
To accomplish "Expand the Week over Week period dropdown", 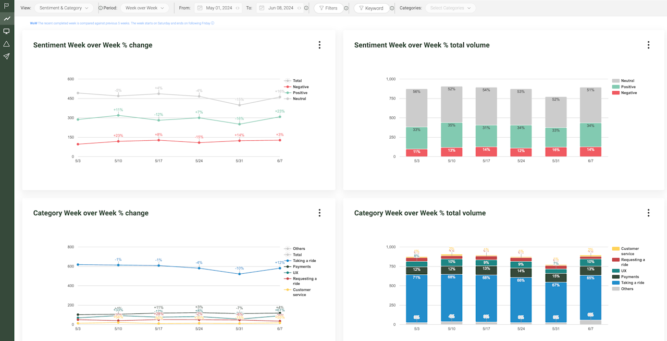I will click(144, 8).
